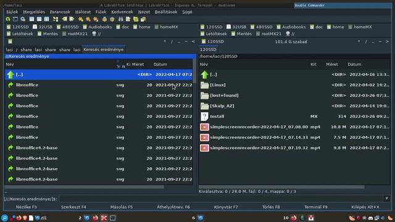The image size is (395, 222).
Task: Click the invert selection star icon
Action: pos(96,19)
